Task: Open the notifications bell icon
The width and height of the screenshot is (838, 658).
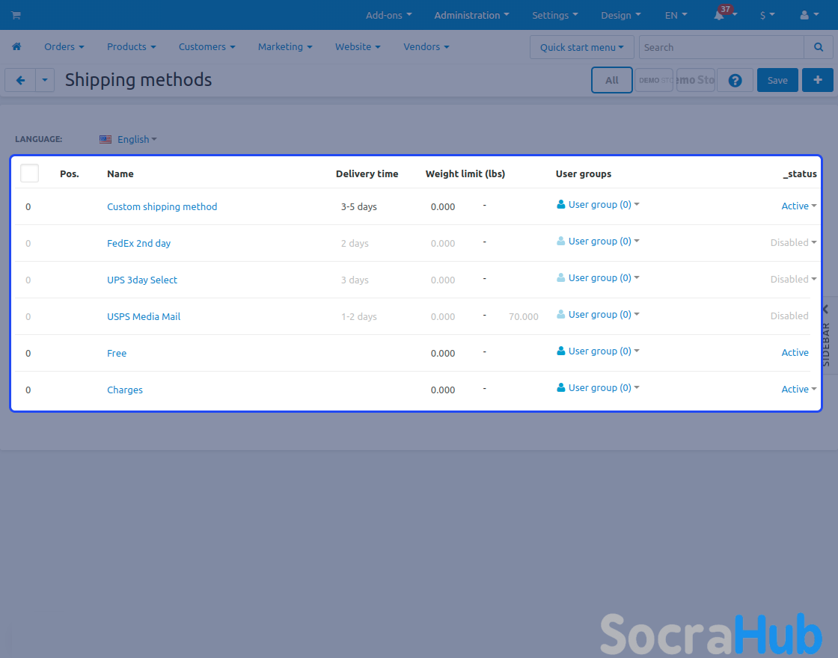Action: pos(720,16)
